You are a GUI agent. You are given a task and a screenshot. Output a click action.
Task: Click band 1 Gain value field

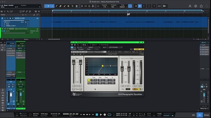click(x=100, y=80)
